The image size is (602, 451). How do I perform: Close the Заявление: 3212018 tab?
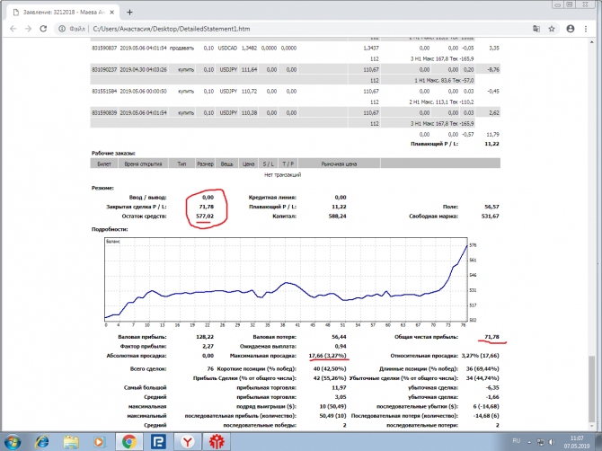112,13
